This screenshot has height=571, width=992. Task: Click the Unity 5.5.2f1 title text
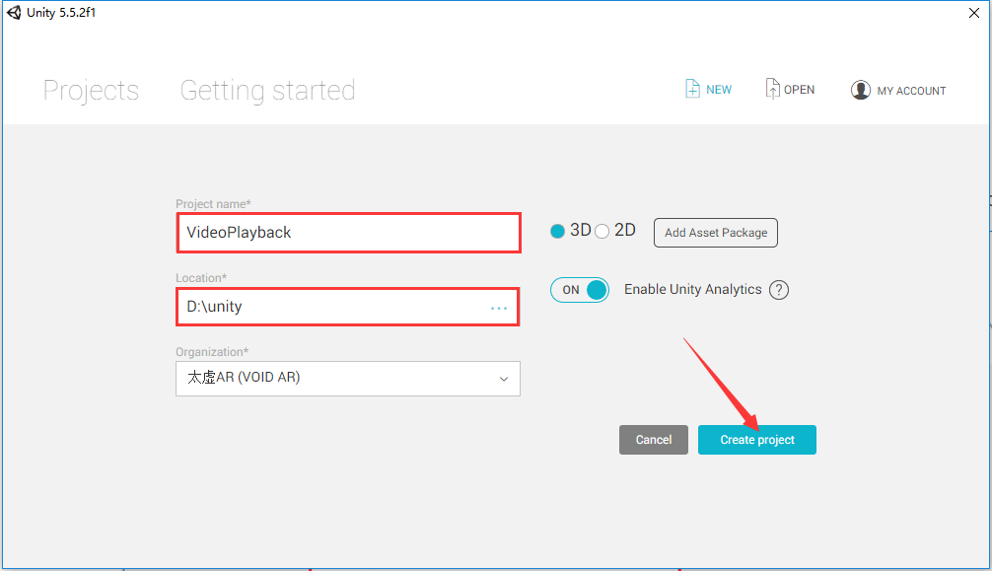tap(61, 13)
